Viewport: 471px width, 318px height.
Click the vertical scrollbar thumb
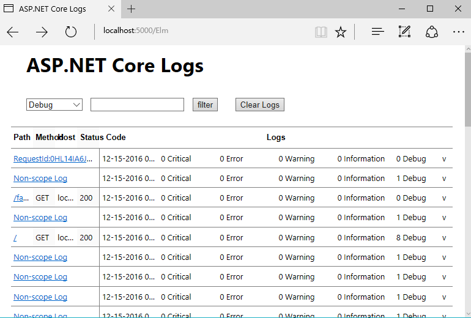pos(468,89)
